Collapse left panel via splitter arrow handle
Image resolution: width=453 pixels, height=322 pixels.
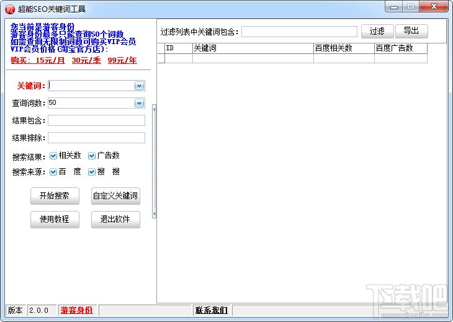(x=155, y=161)
